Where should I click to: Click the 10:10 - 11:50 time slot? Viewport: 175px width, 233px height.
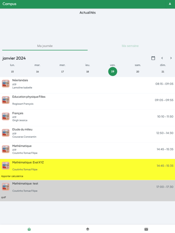(x=165, y=116)
